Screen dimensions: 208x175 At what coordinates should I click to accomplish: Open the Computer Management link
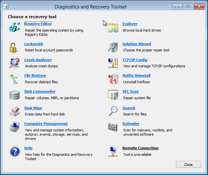point(46,124)
